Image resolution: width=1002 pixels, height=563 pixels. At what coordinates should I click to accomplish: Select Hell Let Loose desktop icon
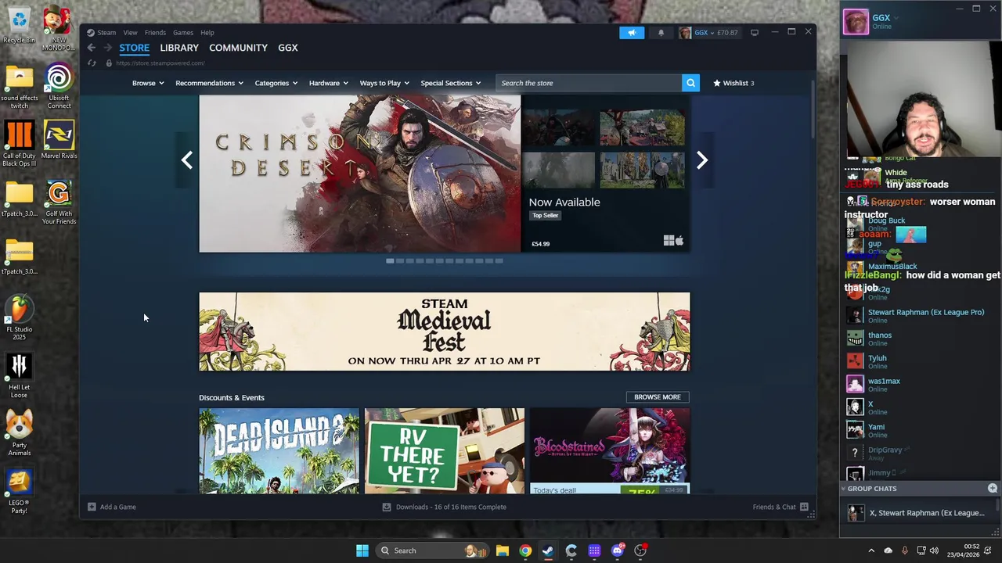(20, 376)
